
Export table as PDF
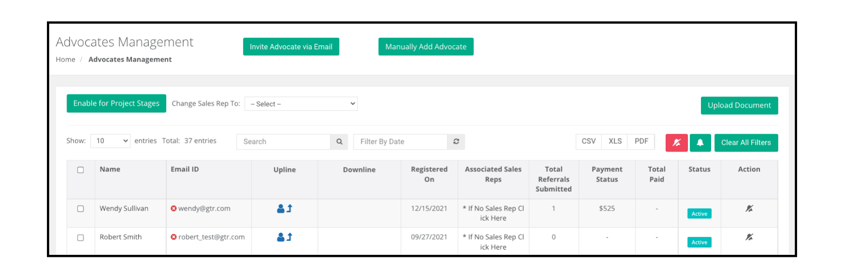pyautogui.click(x=641, y=142)
